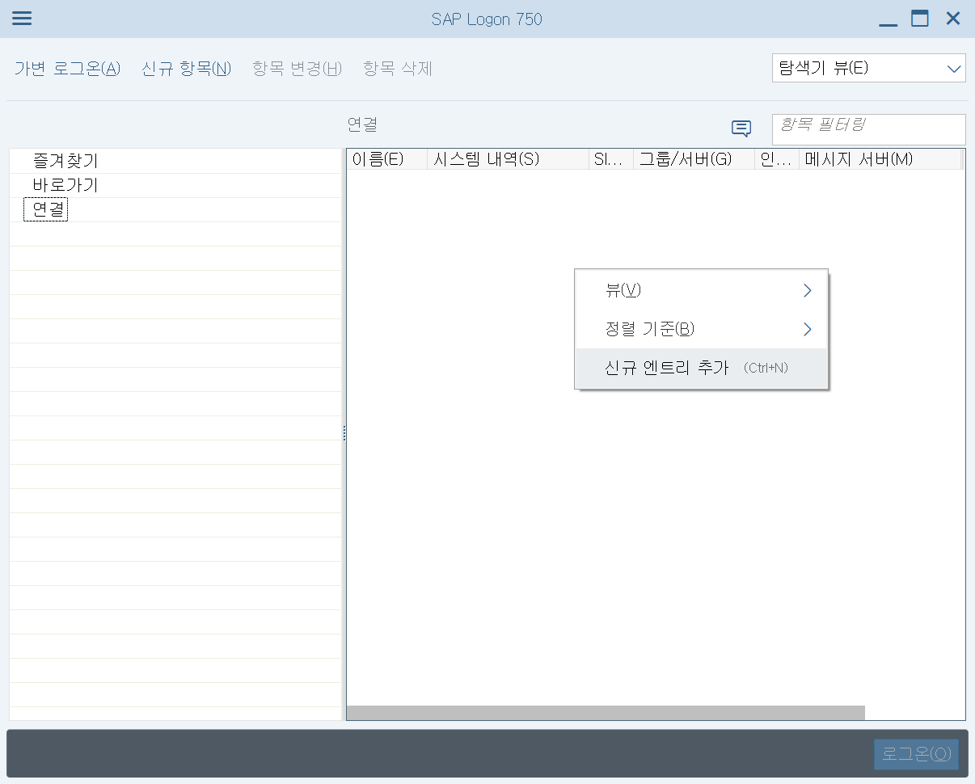Click the splitter handle between the panes
This screenshot has width=975, height=784.
(x=344, y=434)
